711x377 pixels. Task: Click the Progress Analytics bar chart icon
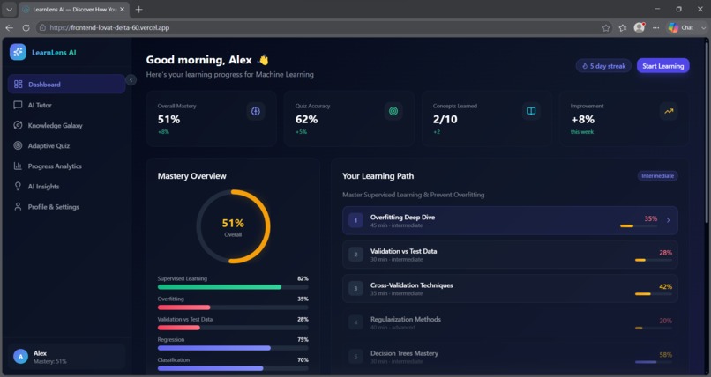pos(18,166)
